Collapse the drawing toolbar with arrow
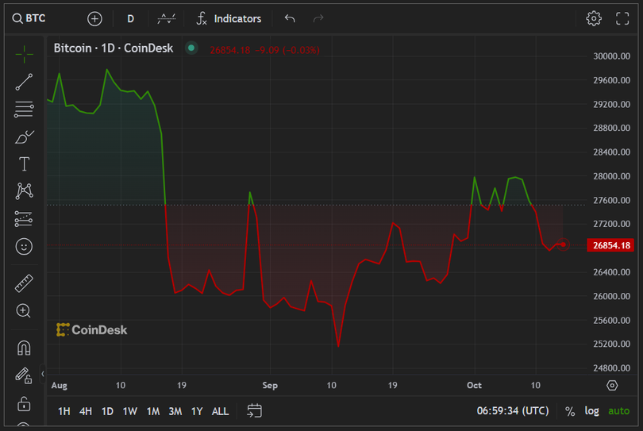The image size is (643, 431). [43, 373]
